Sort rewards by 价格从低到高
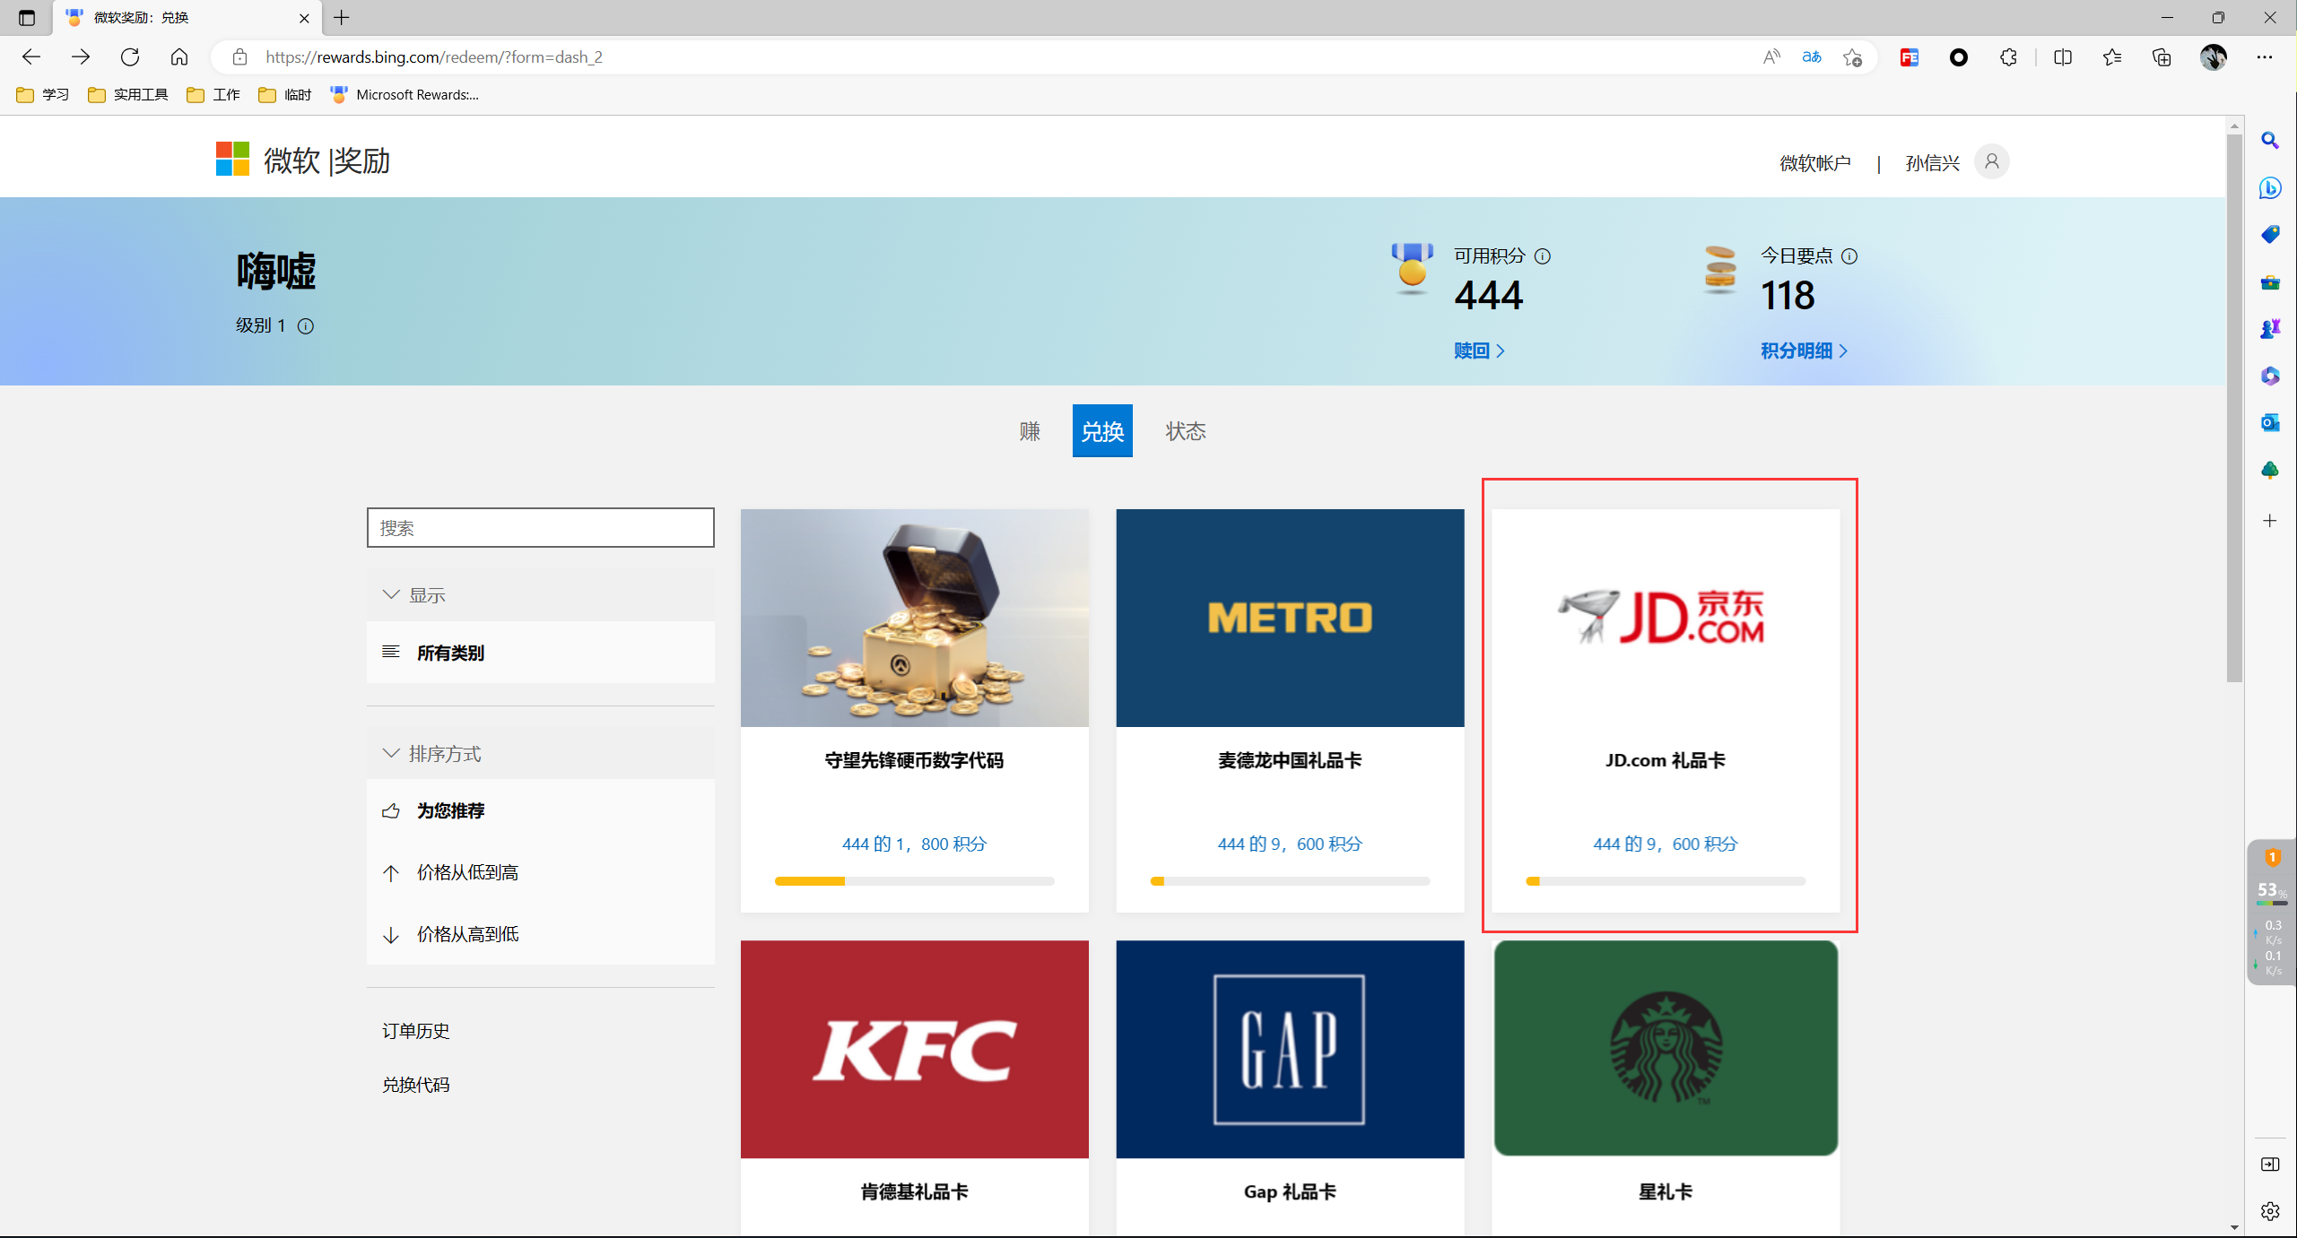Viewport: 2297px width, 1238px height. click(x=541, y=872)
